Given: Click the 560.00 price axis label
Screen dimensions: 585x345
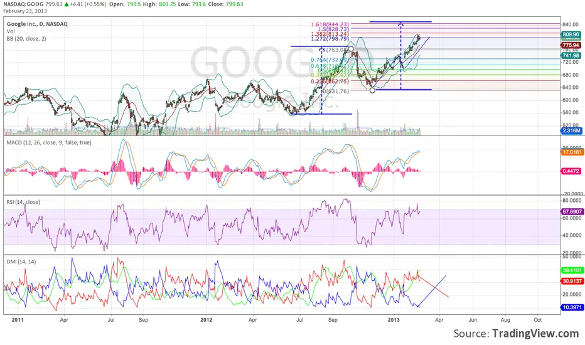Looking at the screenshot, I should coord(571,113).
